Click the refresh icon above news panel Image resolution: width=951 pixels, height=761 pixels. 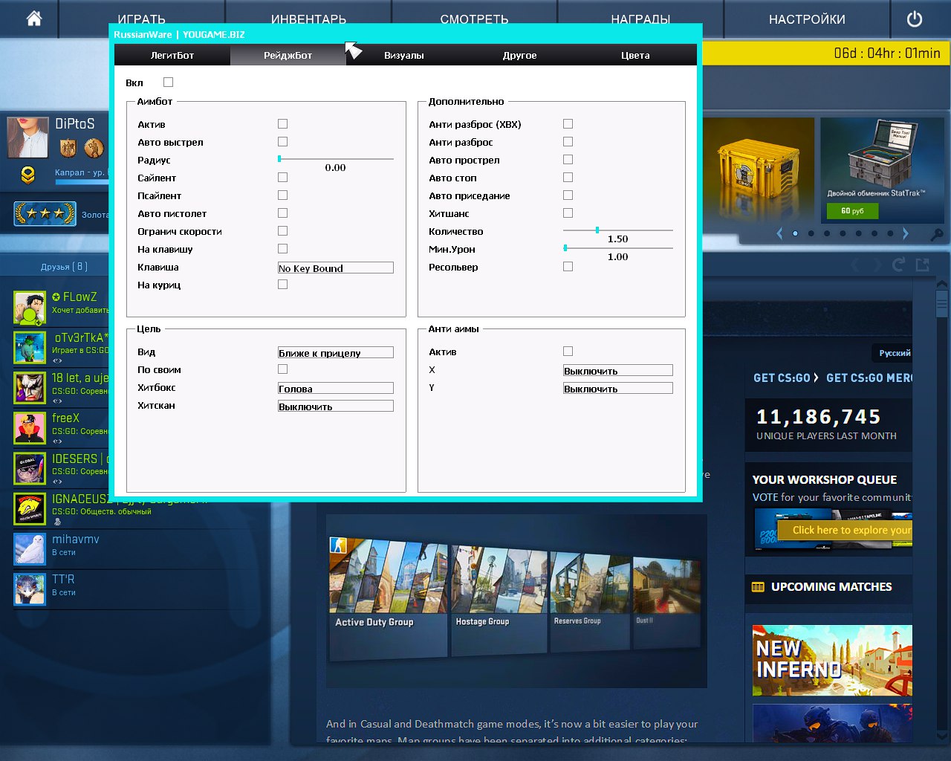(898, 265)
